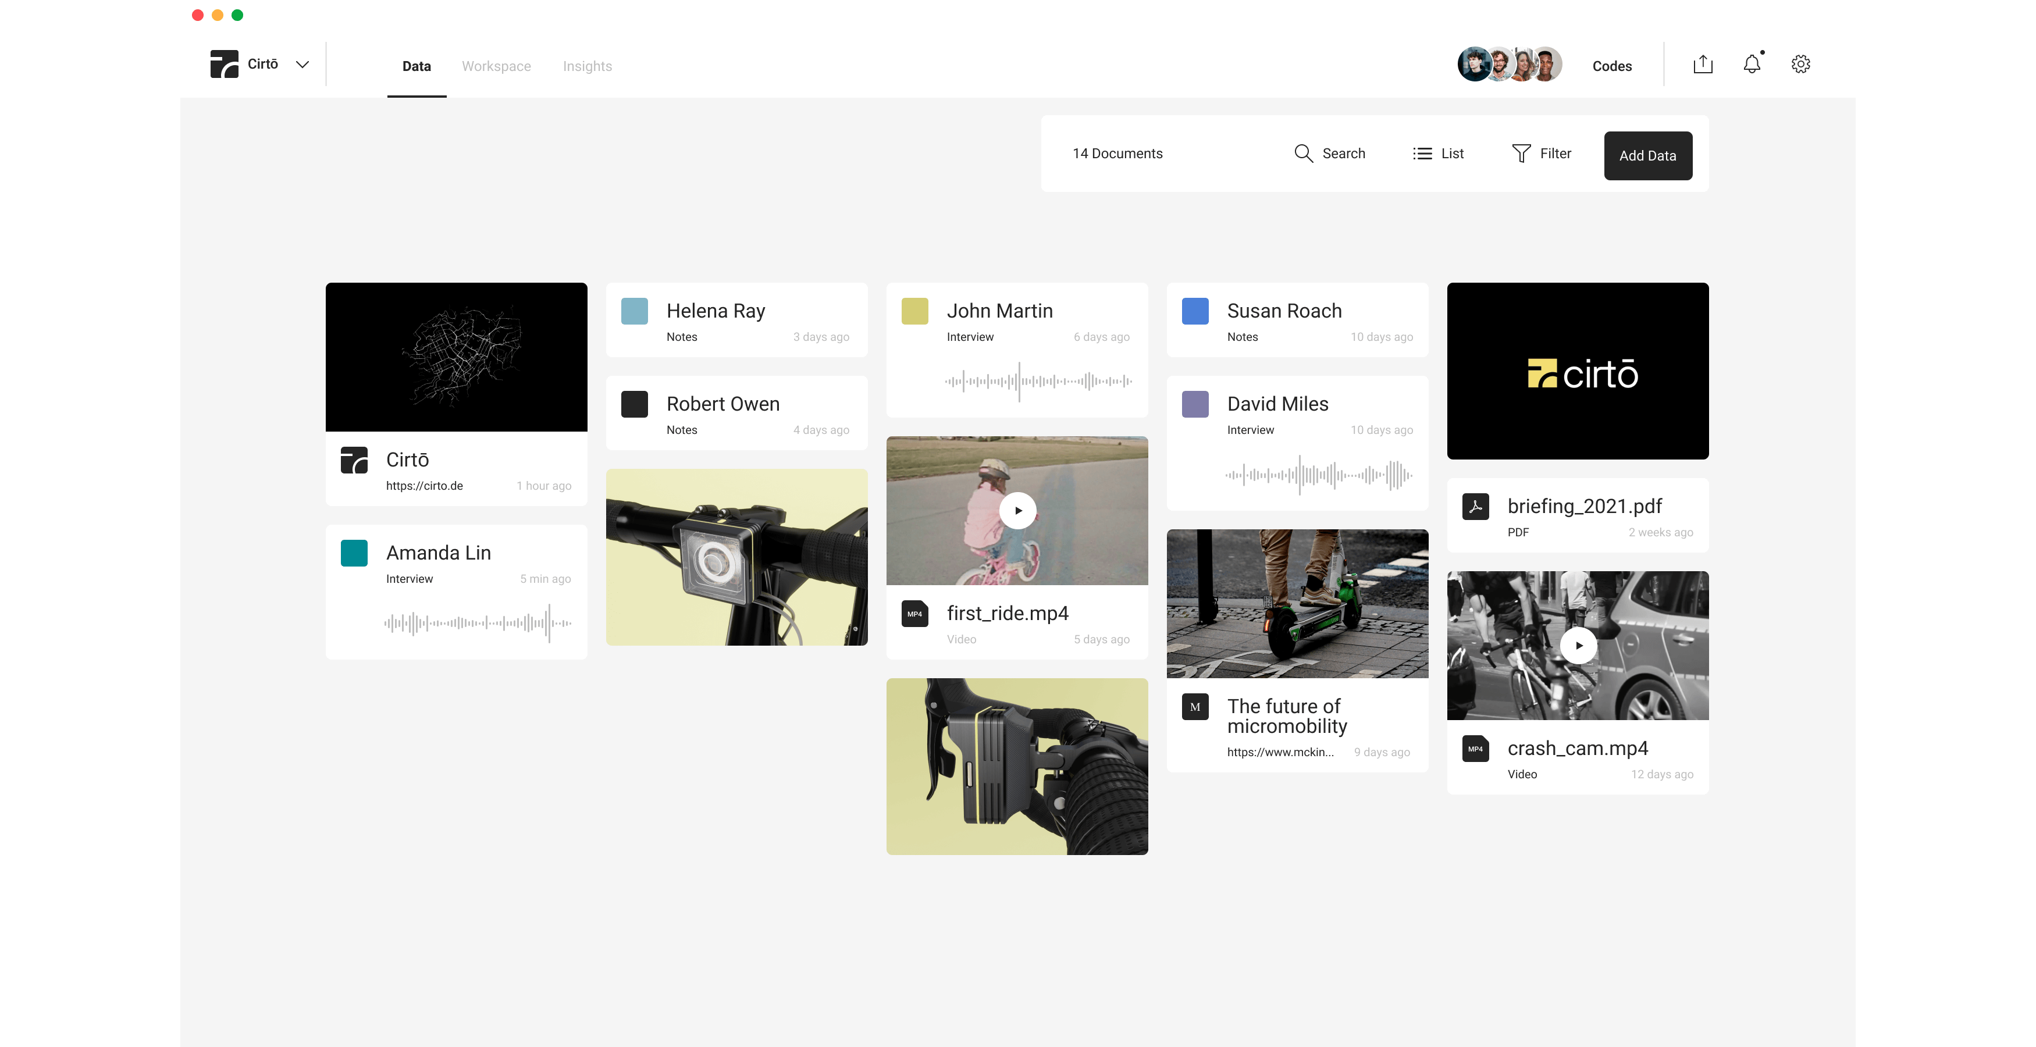Screen dimensions: 2036x1047
Task: Click the Medium M article icon
Action: tap(1195, 707)
